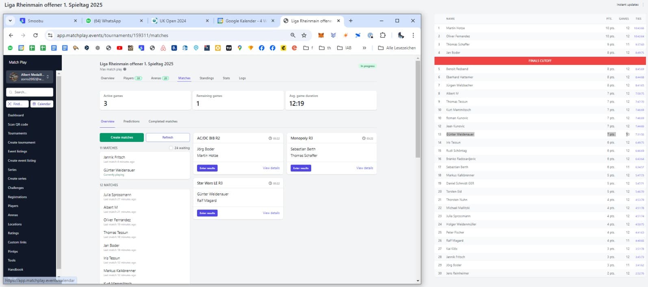
Task: Open the Chrome three-dot menu
Action: (x=413, y=35)
